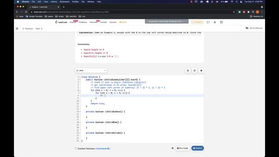Open the simply bookmark folder

pyautogui.click(x=59, y=17)
